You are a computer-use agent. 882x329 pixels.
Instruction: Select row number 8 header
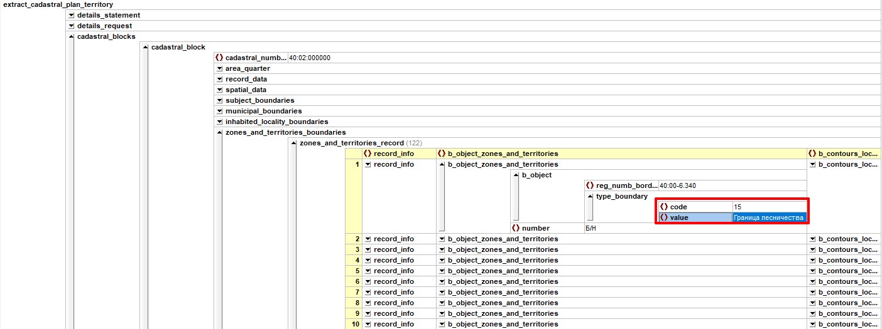pyautogui.click(x=354, y=303)
